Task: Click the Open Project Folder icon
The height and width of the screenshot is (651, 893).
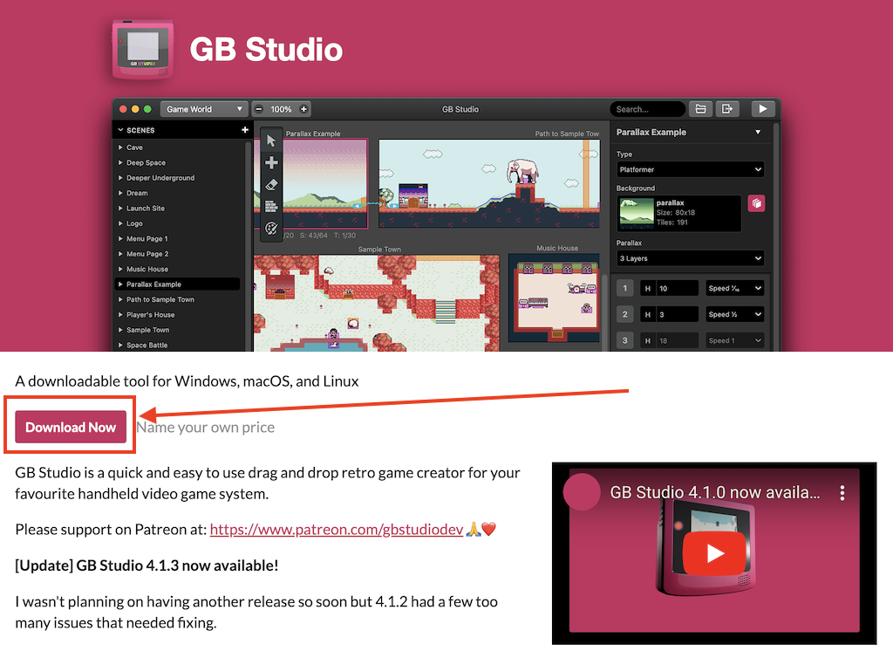Action: click(699, 109)
